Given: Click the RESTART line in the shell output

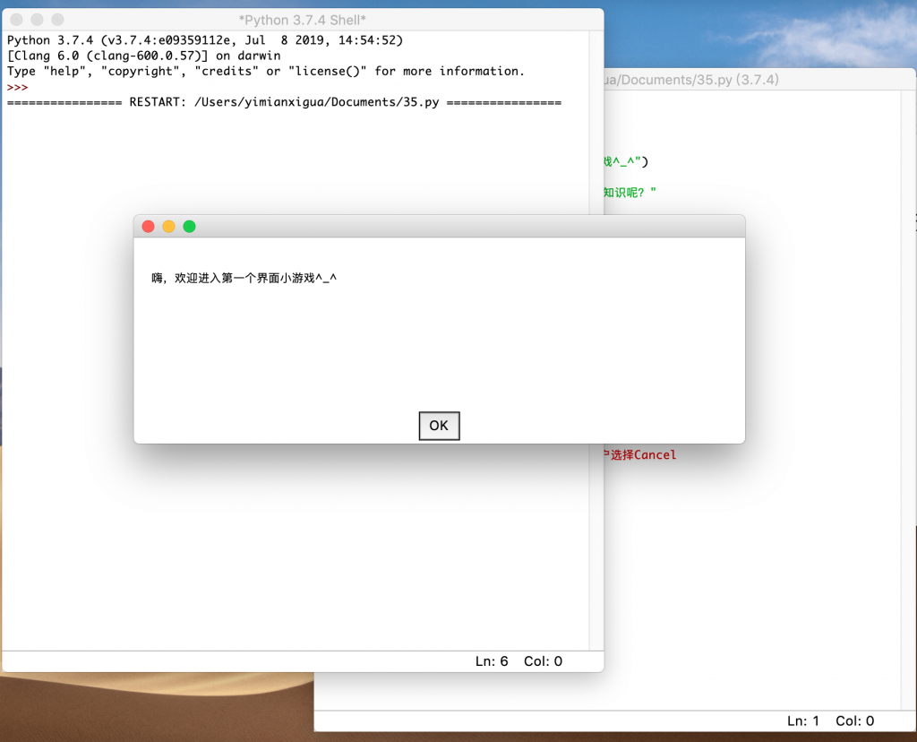Looking at the screenshot, I should [284, 102].
